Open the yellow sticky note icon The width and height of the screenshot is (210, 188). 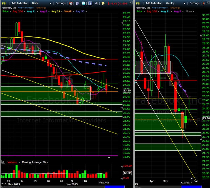(103, 3)
